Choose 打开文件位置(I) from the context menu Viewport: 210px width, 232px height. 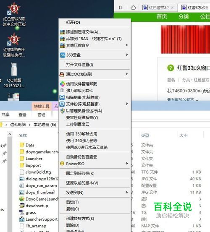click(94, 65)
